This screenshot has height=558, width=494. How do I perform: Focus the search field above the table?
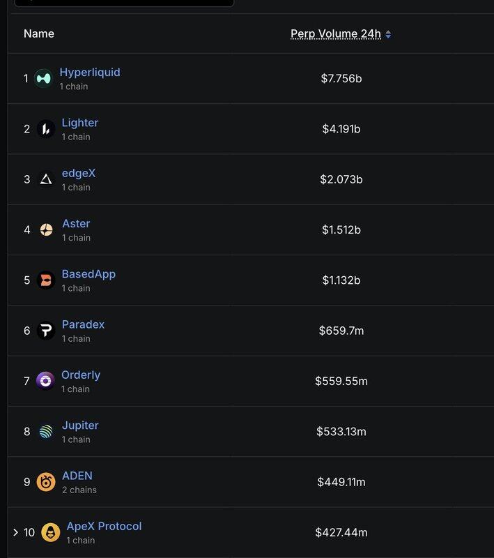tap(124, 3)
